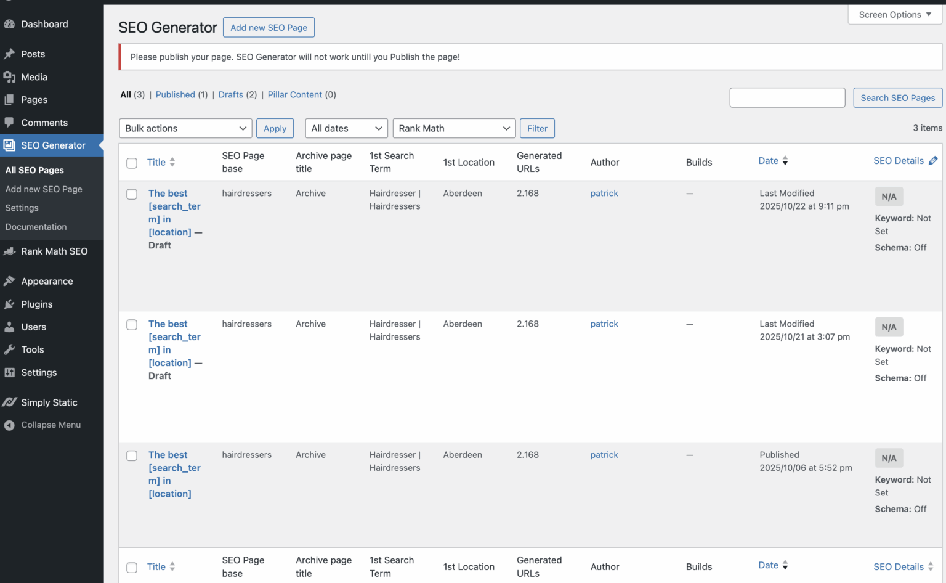
Task: Open the All dates filter dropdown
Action: 347,128
